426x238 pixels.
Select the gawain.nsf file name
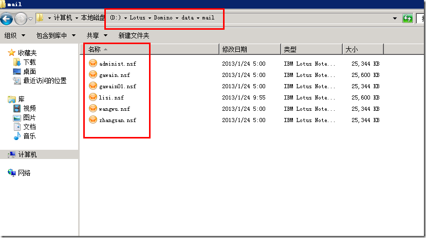[115, 75]
